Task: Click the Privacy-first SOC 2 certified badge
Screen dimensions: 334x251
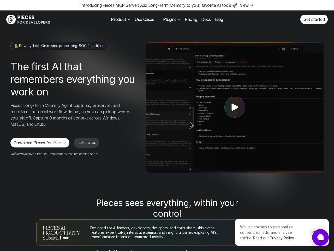Action: 59,46
